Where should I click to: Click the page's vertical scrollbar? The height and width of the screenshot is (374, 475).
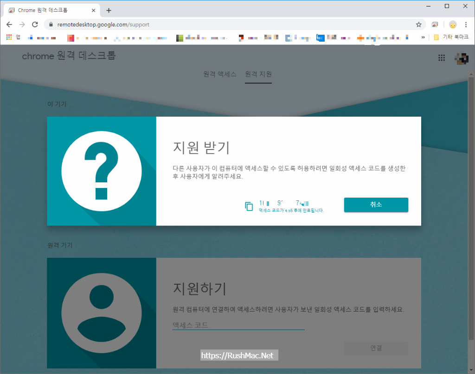(471, 209)
